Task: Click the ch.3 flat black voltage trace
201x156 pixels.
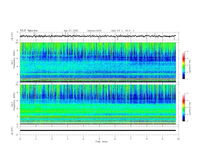Action: click(x=98, y=131)
